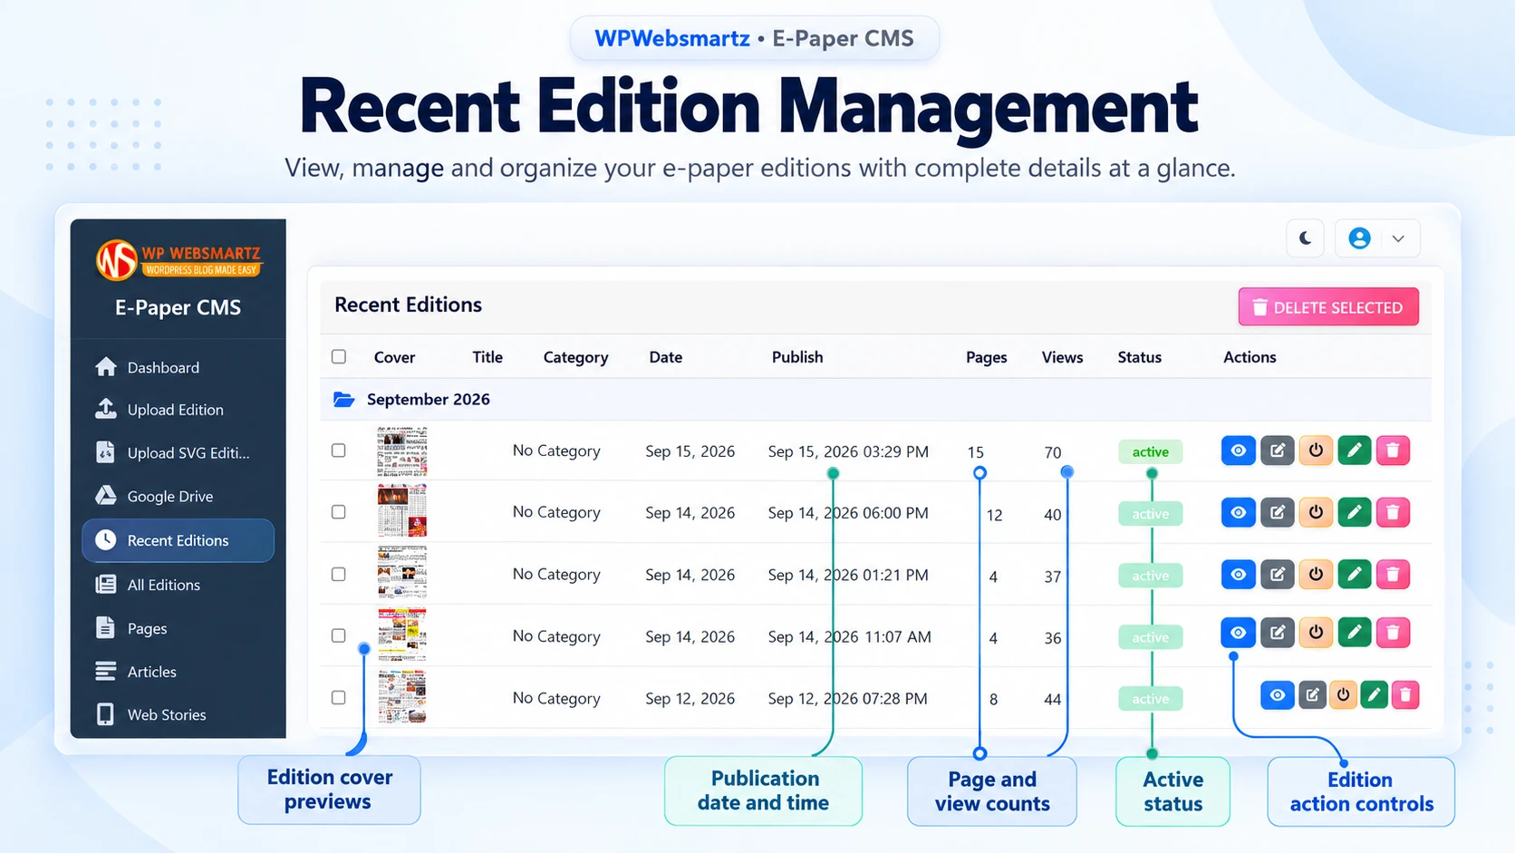This screenshot has width=1515, height=853.
Task: Toggle dark mode with the moon icon
Action: 1305,238
